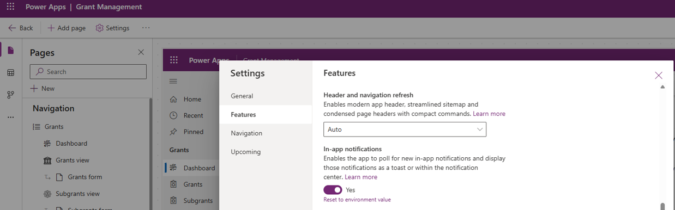
Task: Click New in the Pages panel
Action: tap(43, 88)
